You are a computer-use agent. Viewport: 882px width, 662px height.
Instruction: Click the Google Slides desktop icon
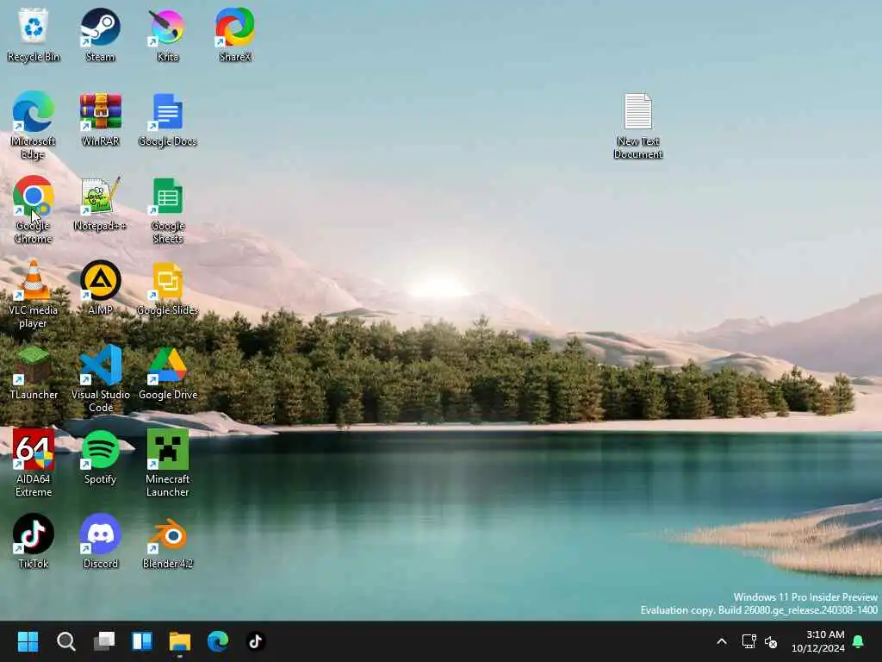(168, 288)
